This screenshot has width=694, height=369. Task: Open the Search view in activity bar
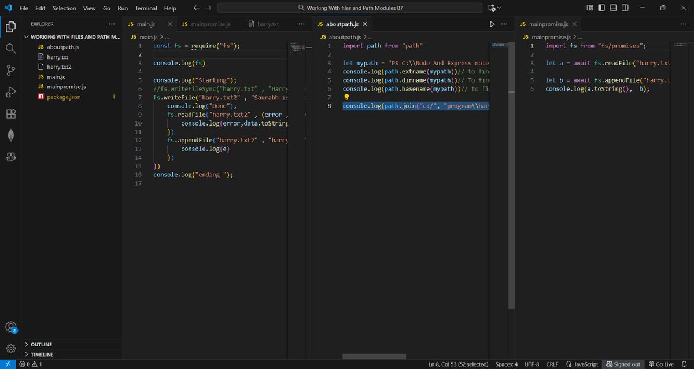tap(10, 49)
